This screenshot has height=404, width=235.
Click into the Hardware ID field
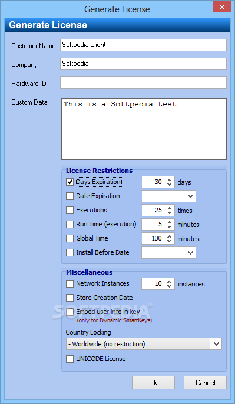(x=144, y=82)
